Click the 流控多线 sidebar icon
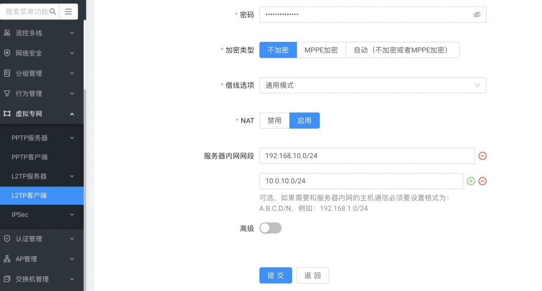542x291 pixels. 7,33
